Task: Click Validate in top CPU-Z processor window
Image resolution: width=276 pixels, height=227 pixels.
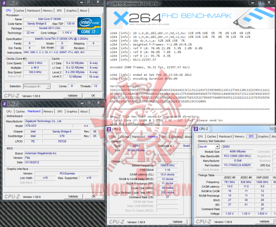Action: (x=72, y=95)
